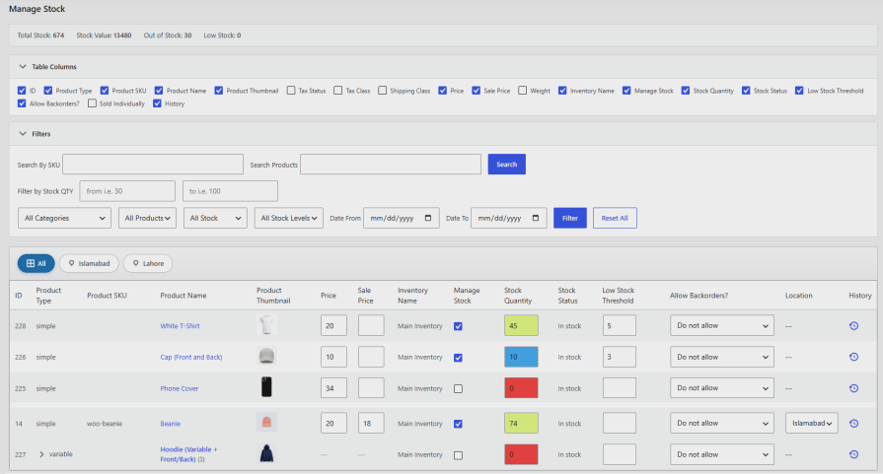Viewport: 883px width, 474px height.
Task: Click the Product Name column header
Action: point(184,296)
